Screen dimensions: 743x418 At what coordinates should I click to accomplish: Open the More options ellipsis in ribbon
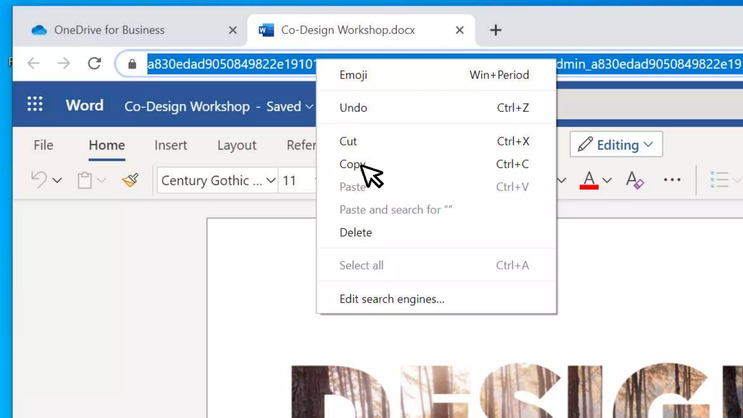point(672,180)
